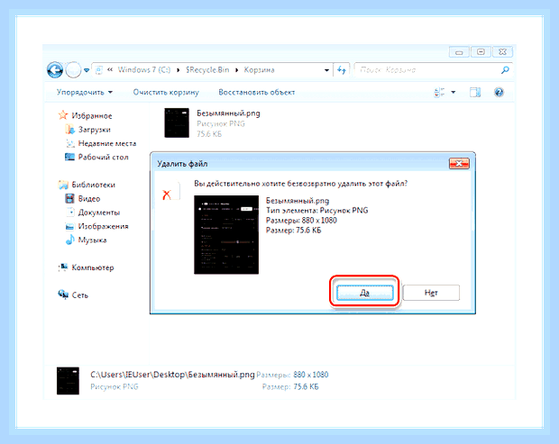Viewport: 559px width, 444px height.
Task: Maximize the Explorer window
Action: (481, 52)
